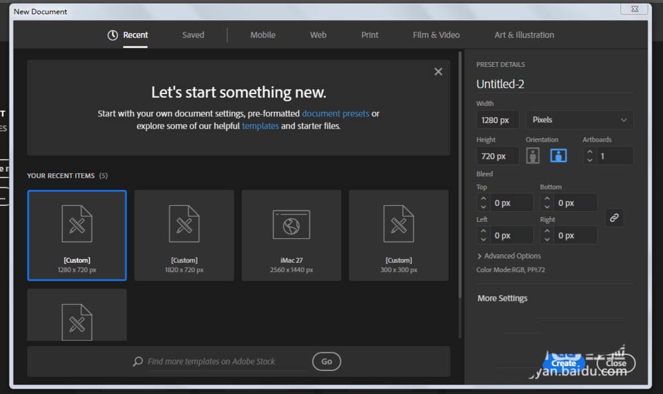Click the 'Color Mode:RGB, PPI:72' text
This screenshot has width=663, height=394.
(x=511, y=270)
